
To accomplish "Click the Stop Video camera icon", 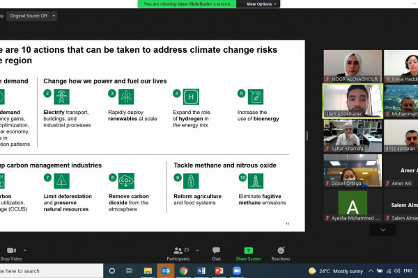I will 10,250.
